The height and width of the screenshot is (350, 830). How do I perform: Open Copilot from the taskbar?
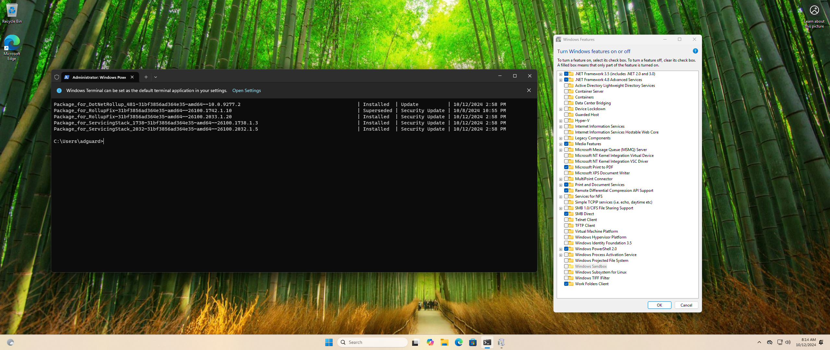pos(430,342)
